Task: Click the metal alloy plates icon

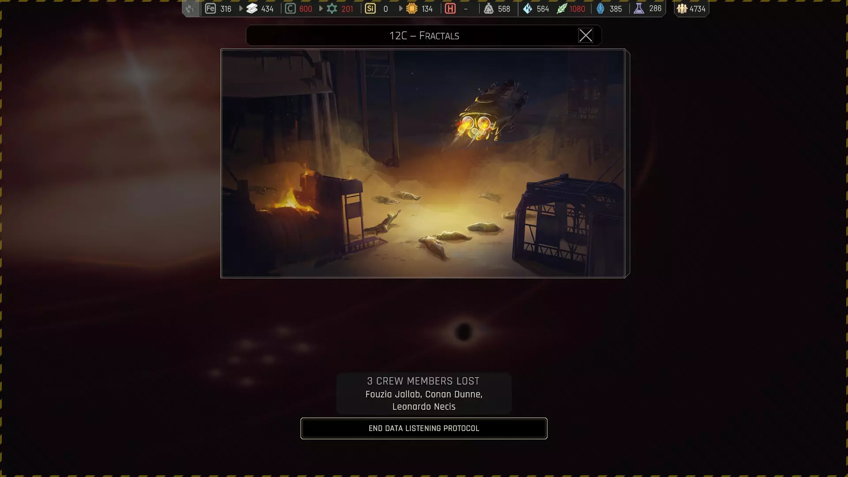Action: tap(252, 8)
